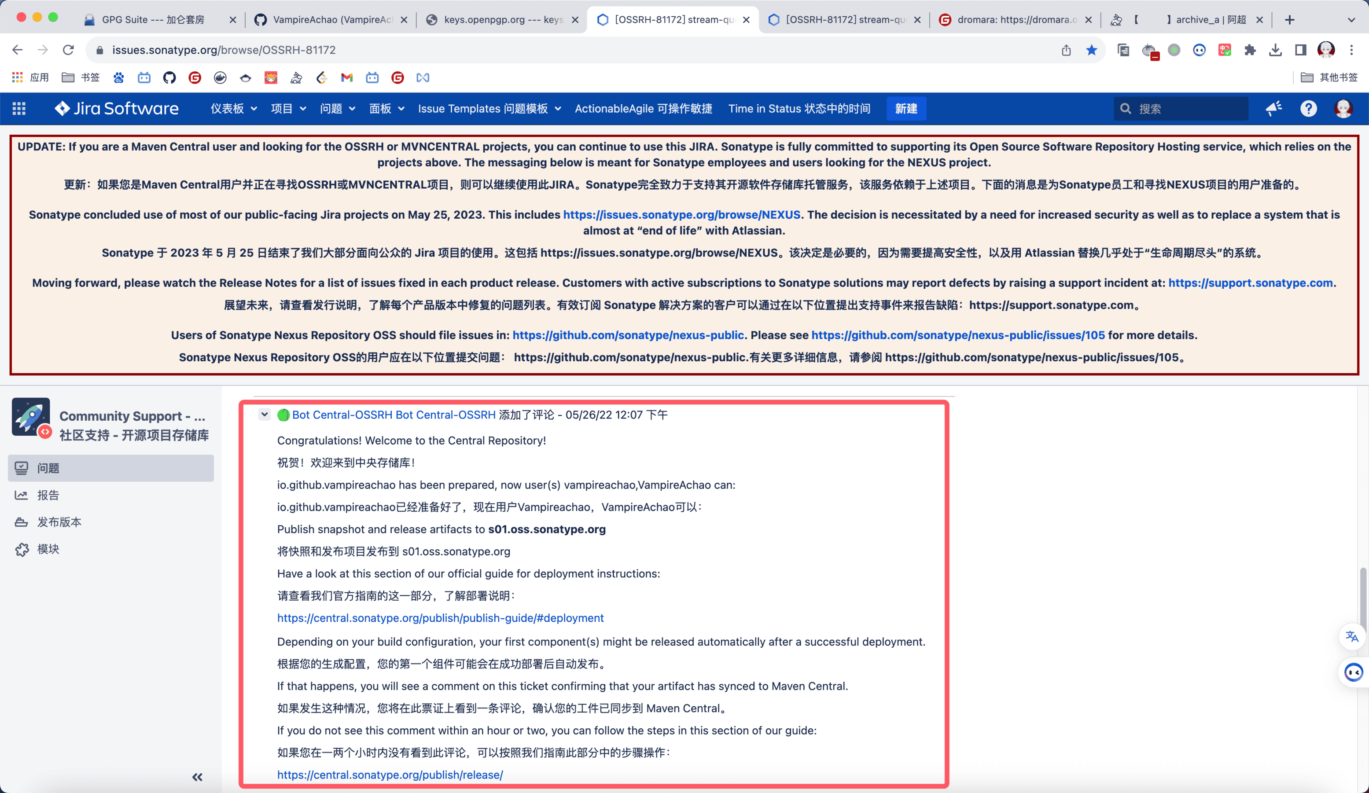Image resolution: width=1369 pixels, height=793 pixels.
Task: Click the GitHub bookmark icon in bookmarks bar
Action: click(169, 77)
